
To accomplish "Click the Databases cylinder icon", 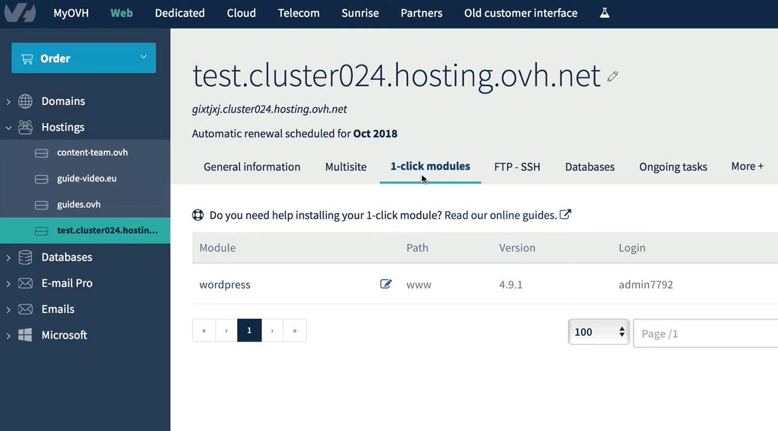I will pos(25,257).
